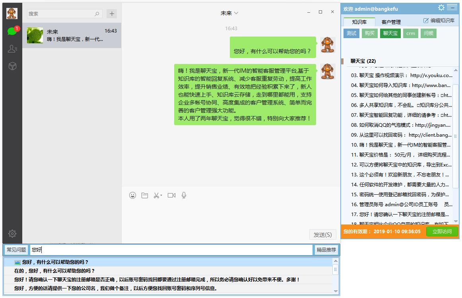
Task: Start a video call with camera icon
Action: 171,195
